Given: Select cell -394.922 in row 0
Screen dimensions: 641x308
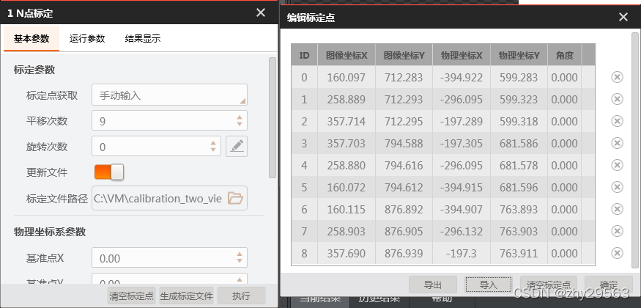Looking at the screenshot, I should pyautogui.click(x=462, y=77).
